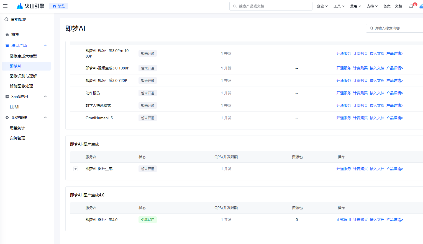Image resolution: width=423 pixels, height=244 pixels.
Task: Open 文档 in top bar
Action: pyautogui.click(x=399, y=6)
